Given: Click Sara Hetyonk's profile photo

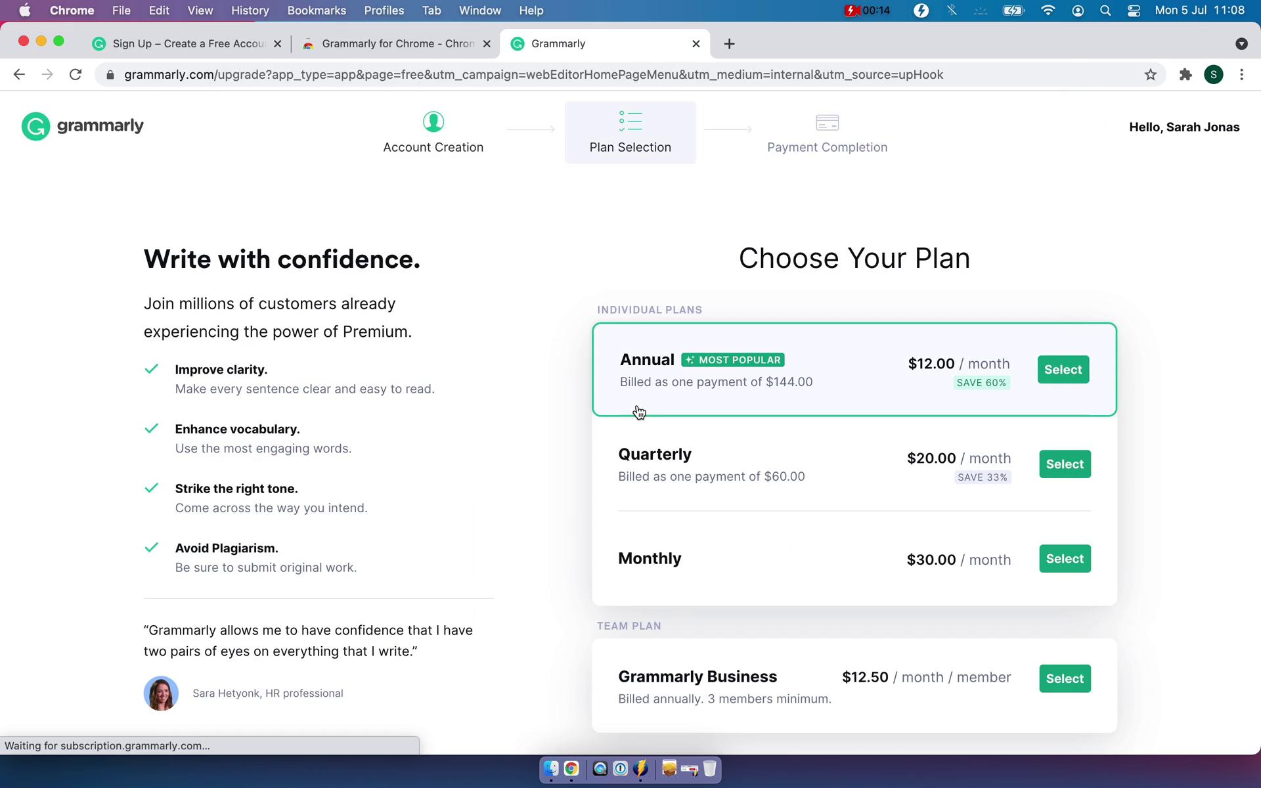Looking at the screenshot, I should click(x=161, y=693).
